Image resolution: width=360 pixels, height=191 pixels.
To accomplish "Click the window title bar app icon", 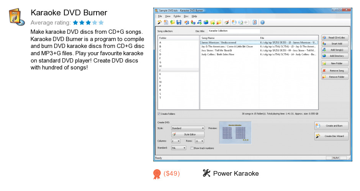I will pyautogui.click(x=156, y=10).
